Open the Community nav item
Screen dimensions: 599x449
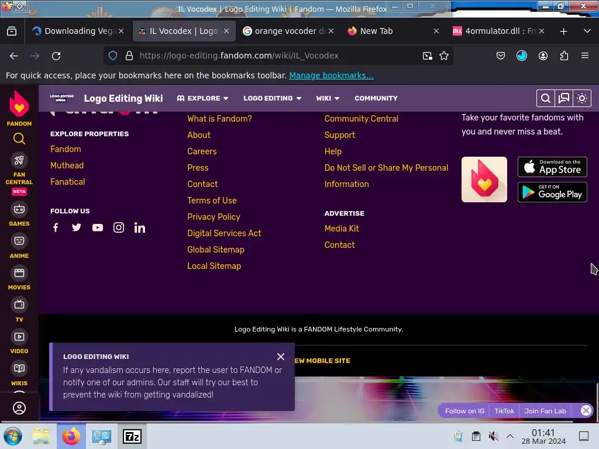click(376, 98)
